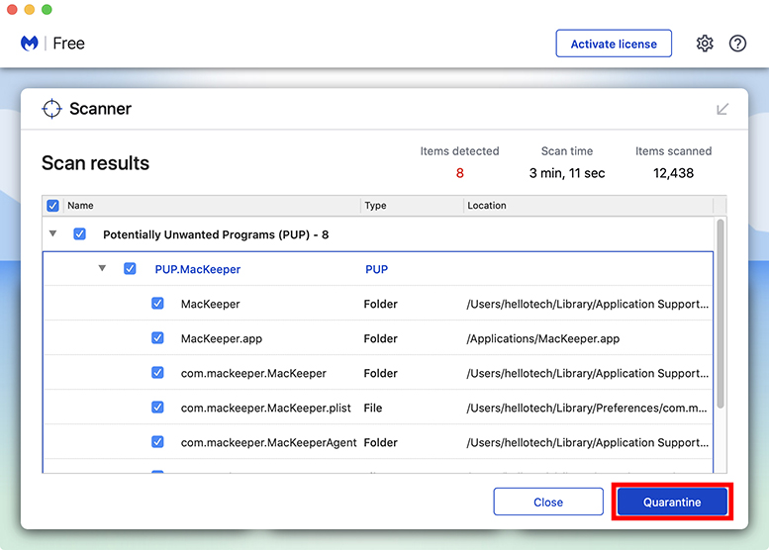The height and width of the screenshot is (550, 769).
Task: Click the green macOS zoom window button
Action: tap(47, 9)
